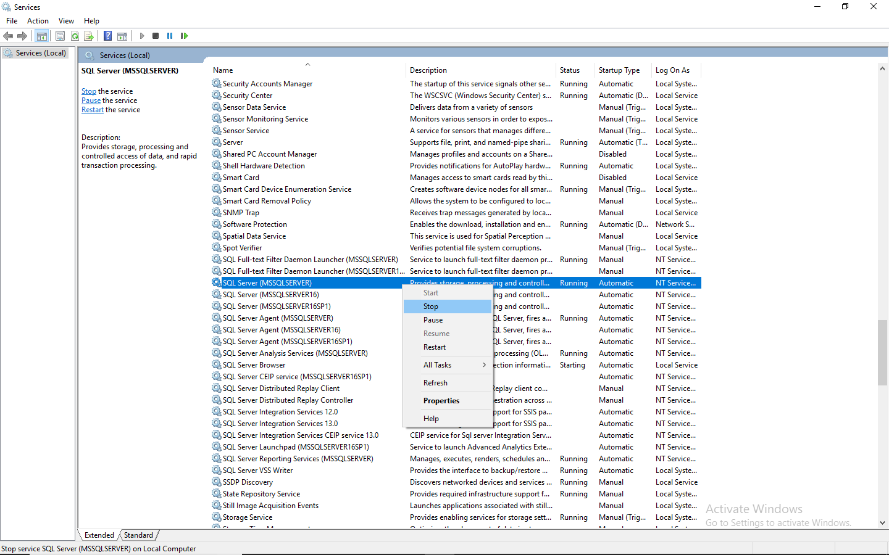Select SQL Server Distributed Replay Client row
The width and height of the screenshot is (889, 555).
[456, 388]
